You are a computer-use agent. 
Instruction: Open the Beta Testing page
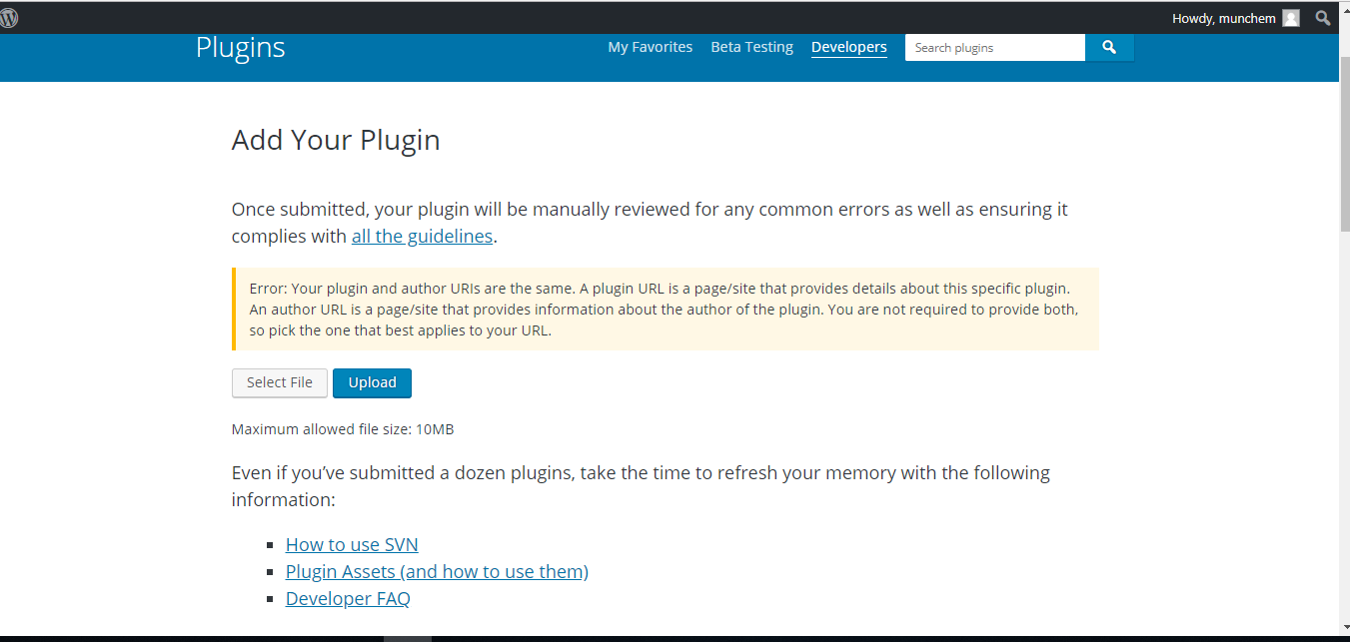click(751, 47)
